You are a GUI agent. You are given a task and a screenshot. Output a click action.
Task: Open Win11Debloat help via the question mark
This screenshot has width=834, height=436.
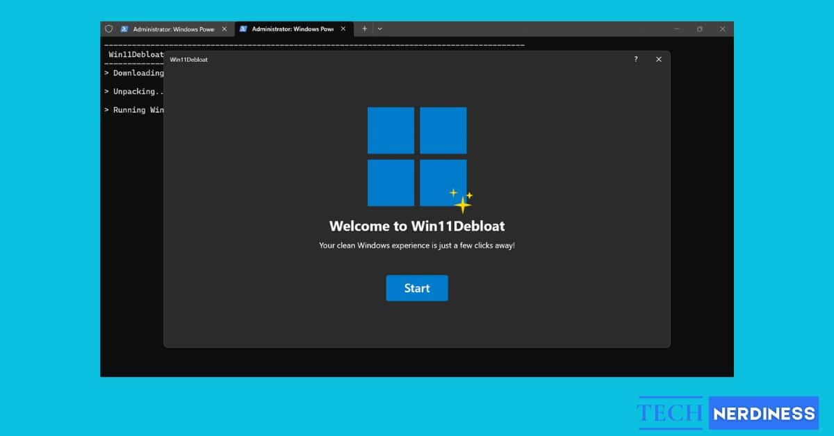635,60
